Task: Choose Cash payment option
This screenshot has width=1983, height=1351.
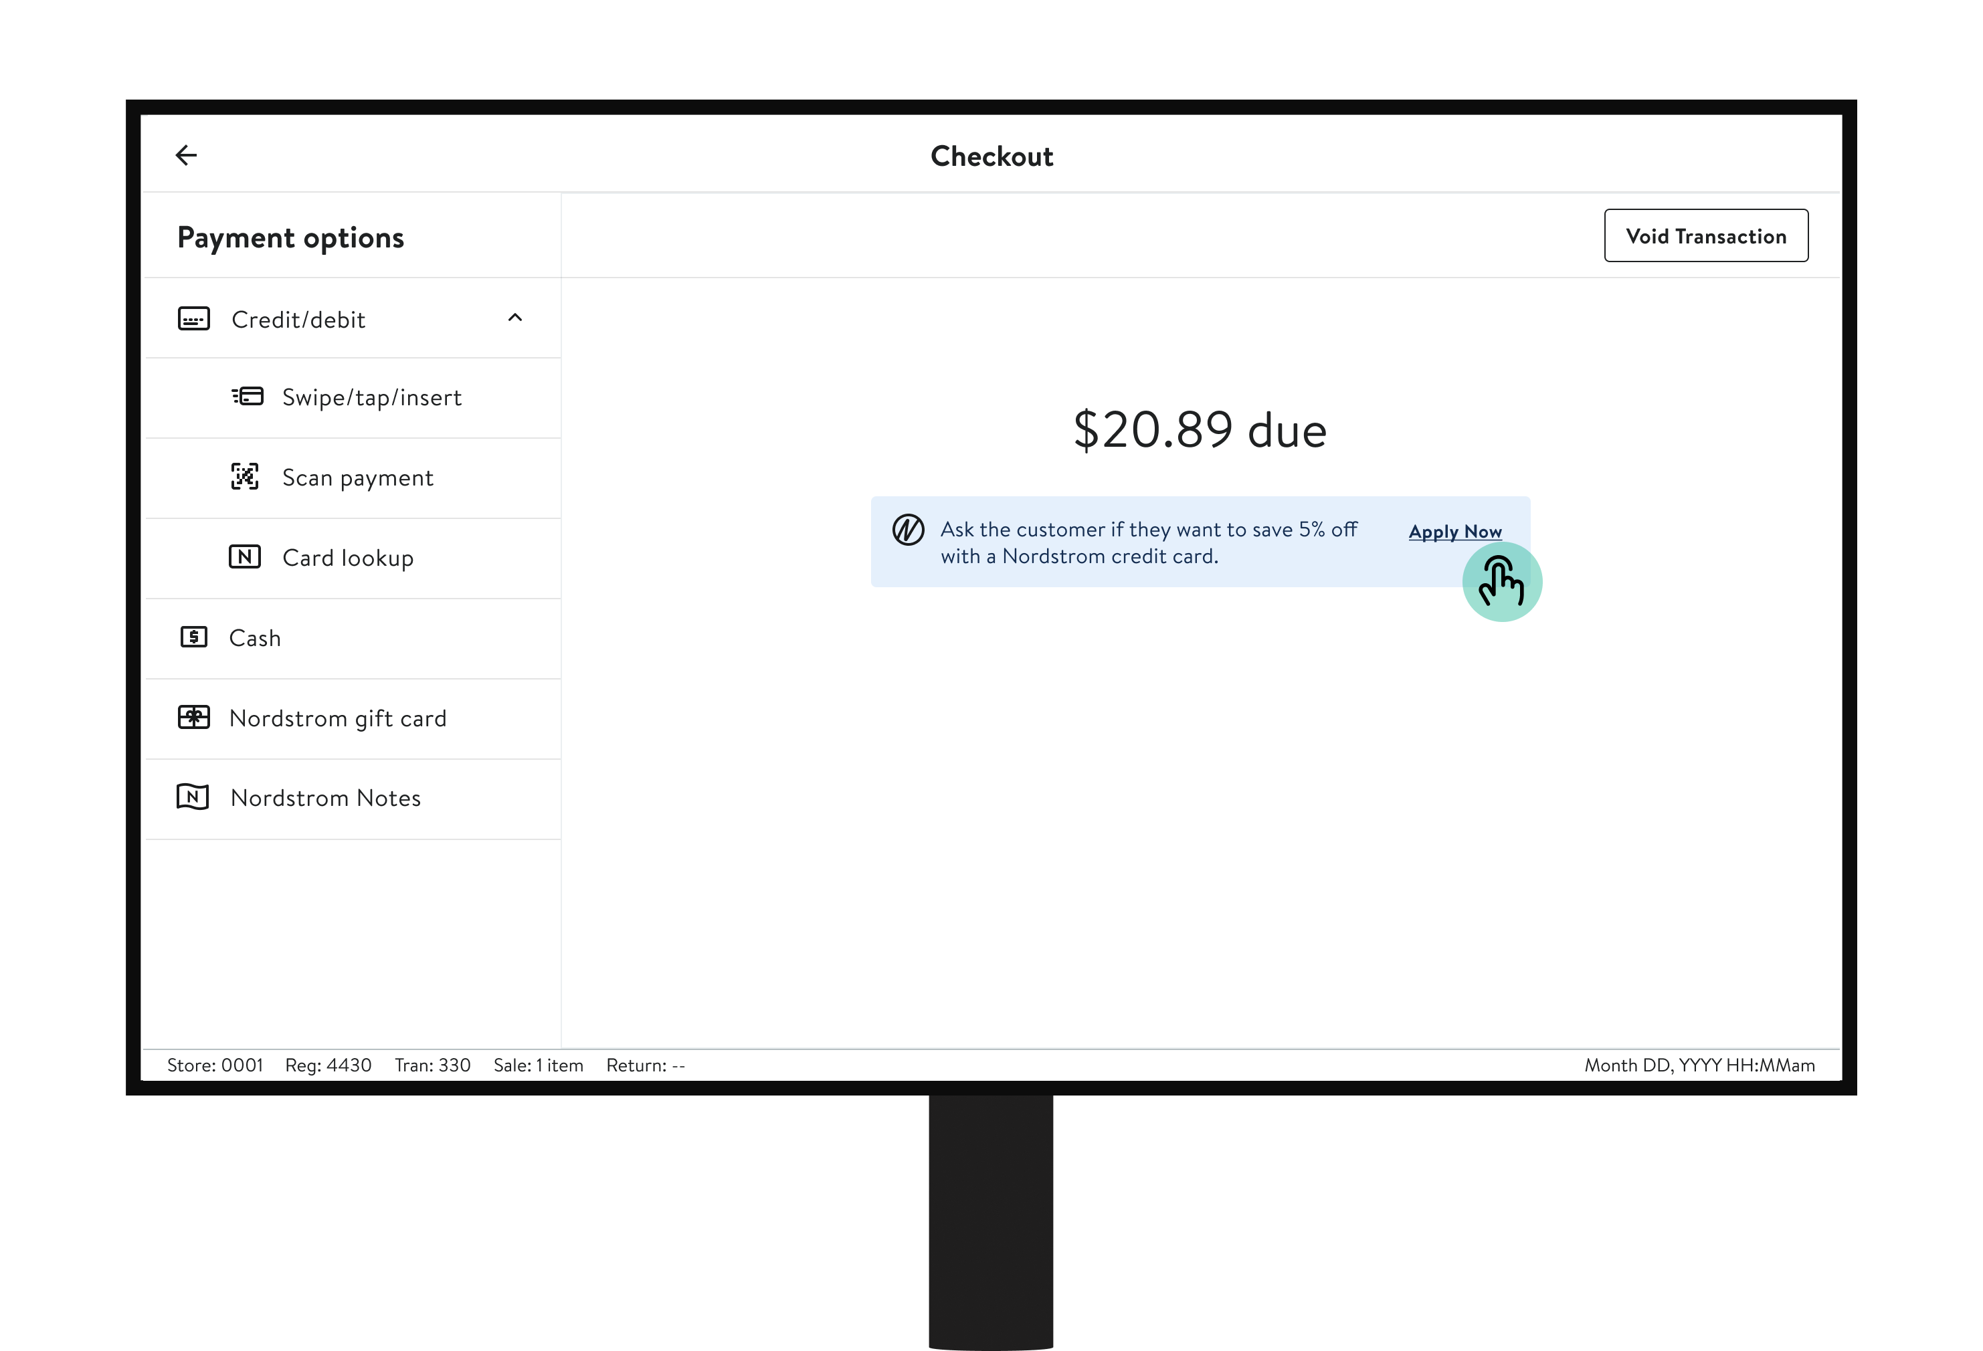Action: [353, 638]
